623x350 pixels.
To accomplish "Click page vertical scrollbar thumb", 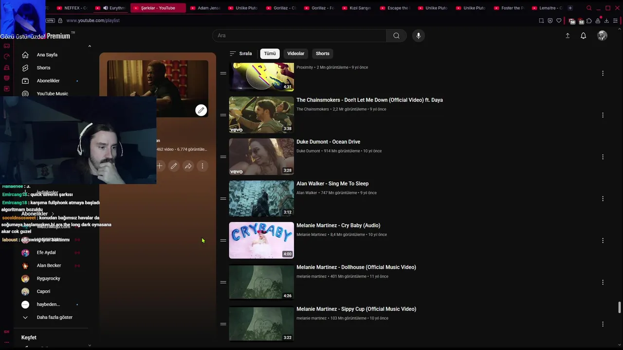I will tap(620, 308).
